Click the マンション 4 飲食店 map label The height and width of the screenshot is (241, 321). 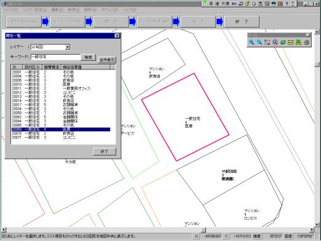157,73
